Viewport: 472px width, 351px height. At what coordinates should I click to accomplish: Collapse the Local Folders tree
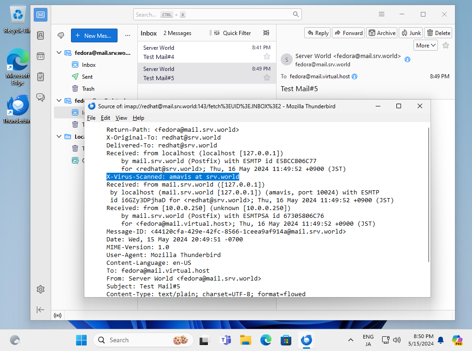(x=59, y=136)
